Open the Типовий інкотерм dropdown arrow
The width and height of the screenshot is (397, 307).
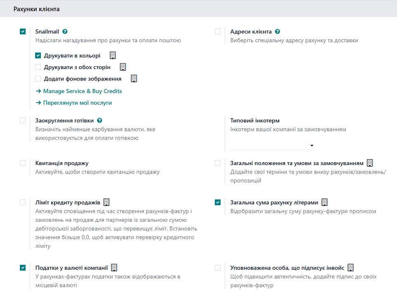tap(311, 146)
